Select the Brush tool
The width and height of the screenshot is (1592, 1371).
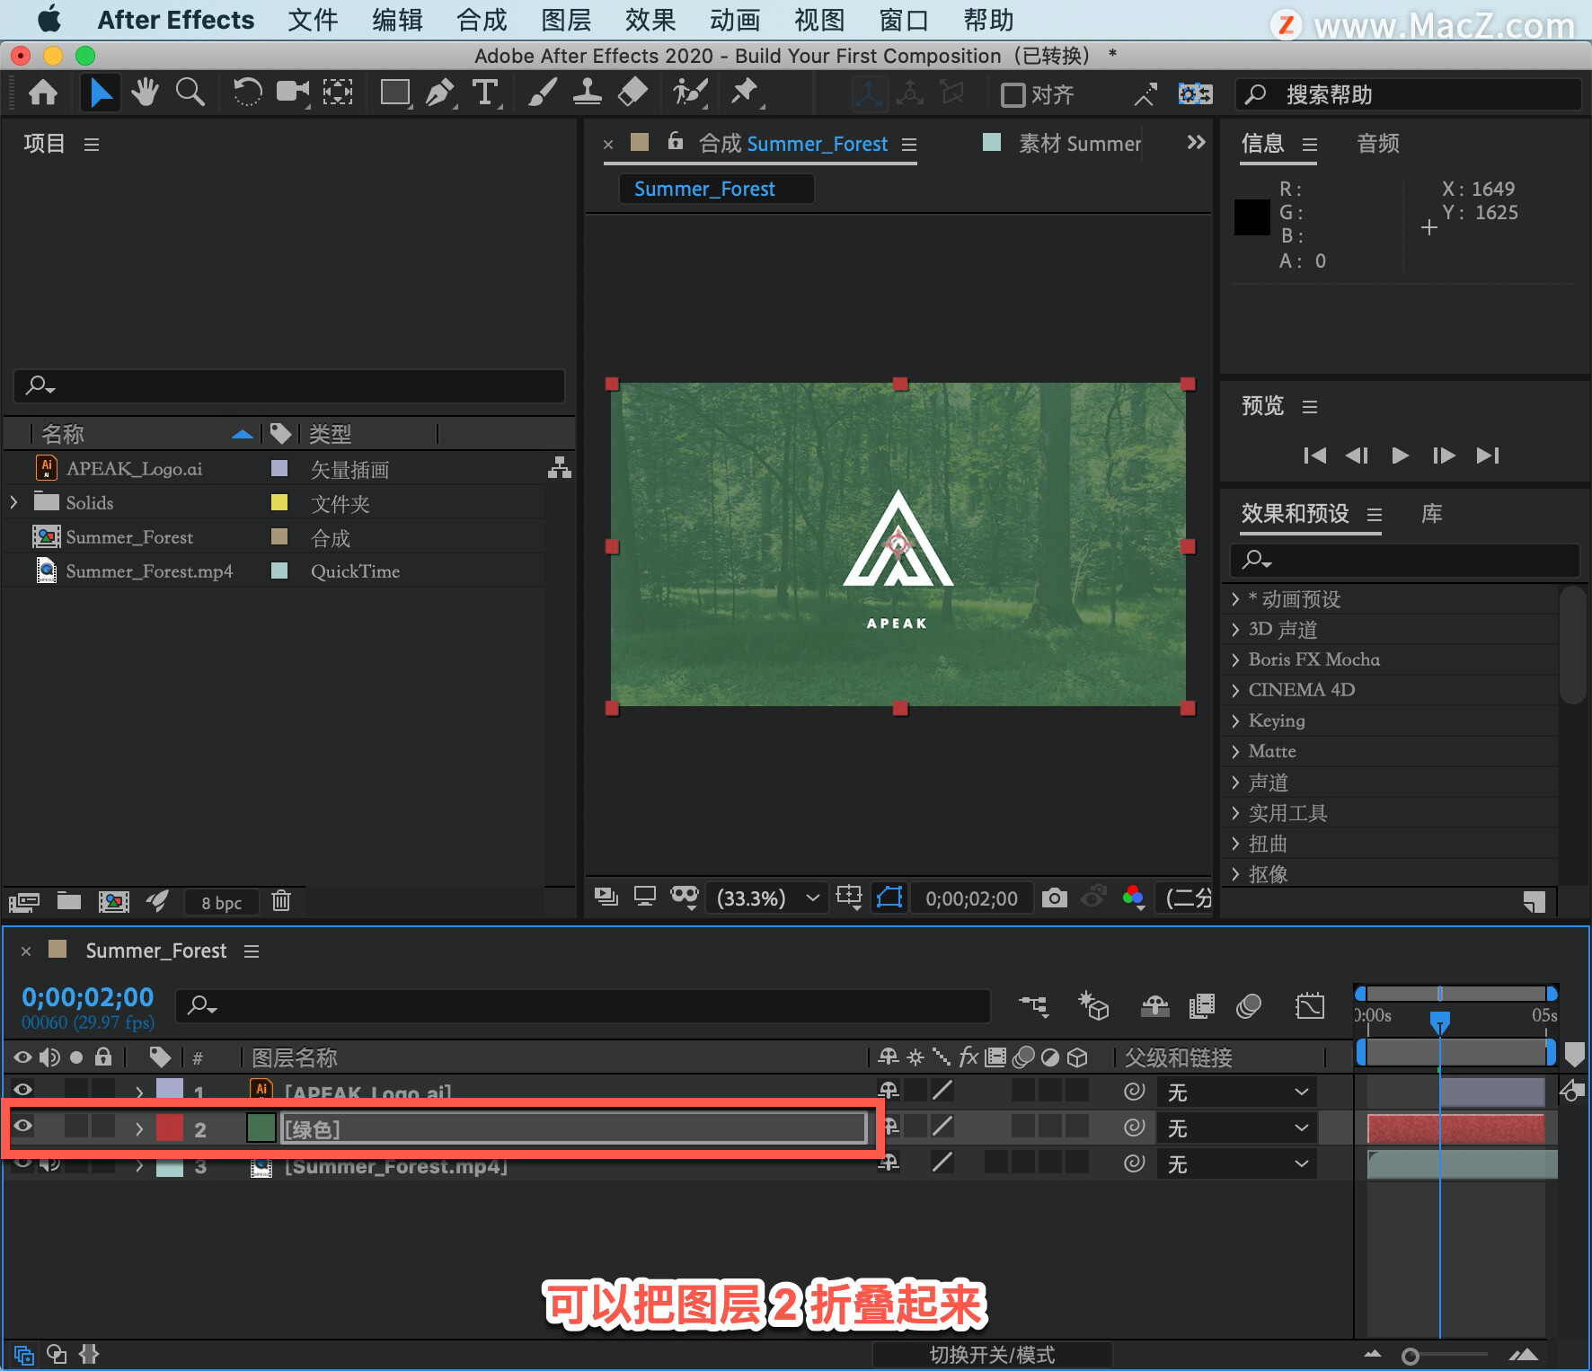(x=542, y=93)
